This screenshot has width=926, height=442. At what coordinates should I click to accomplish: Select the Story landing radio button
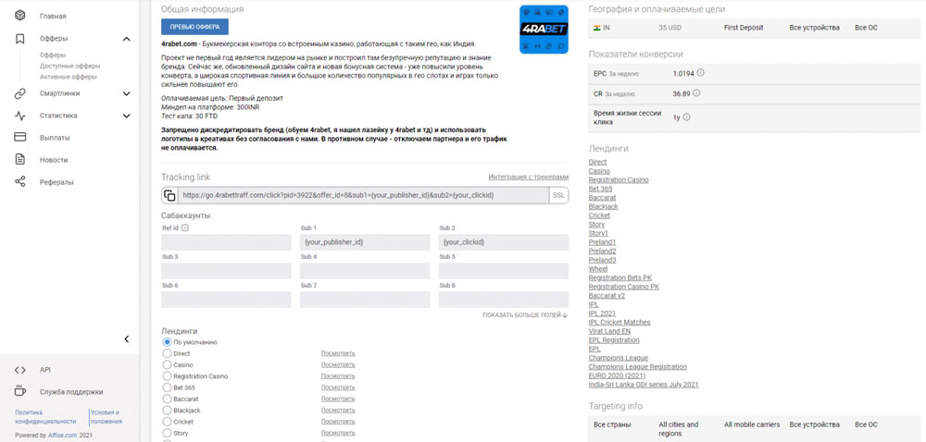[x=167, y=433]
